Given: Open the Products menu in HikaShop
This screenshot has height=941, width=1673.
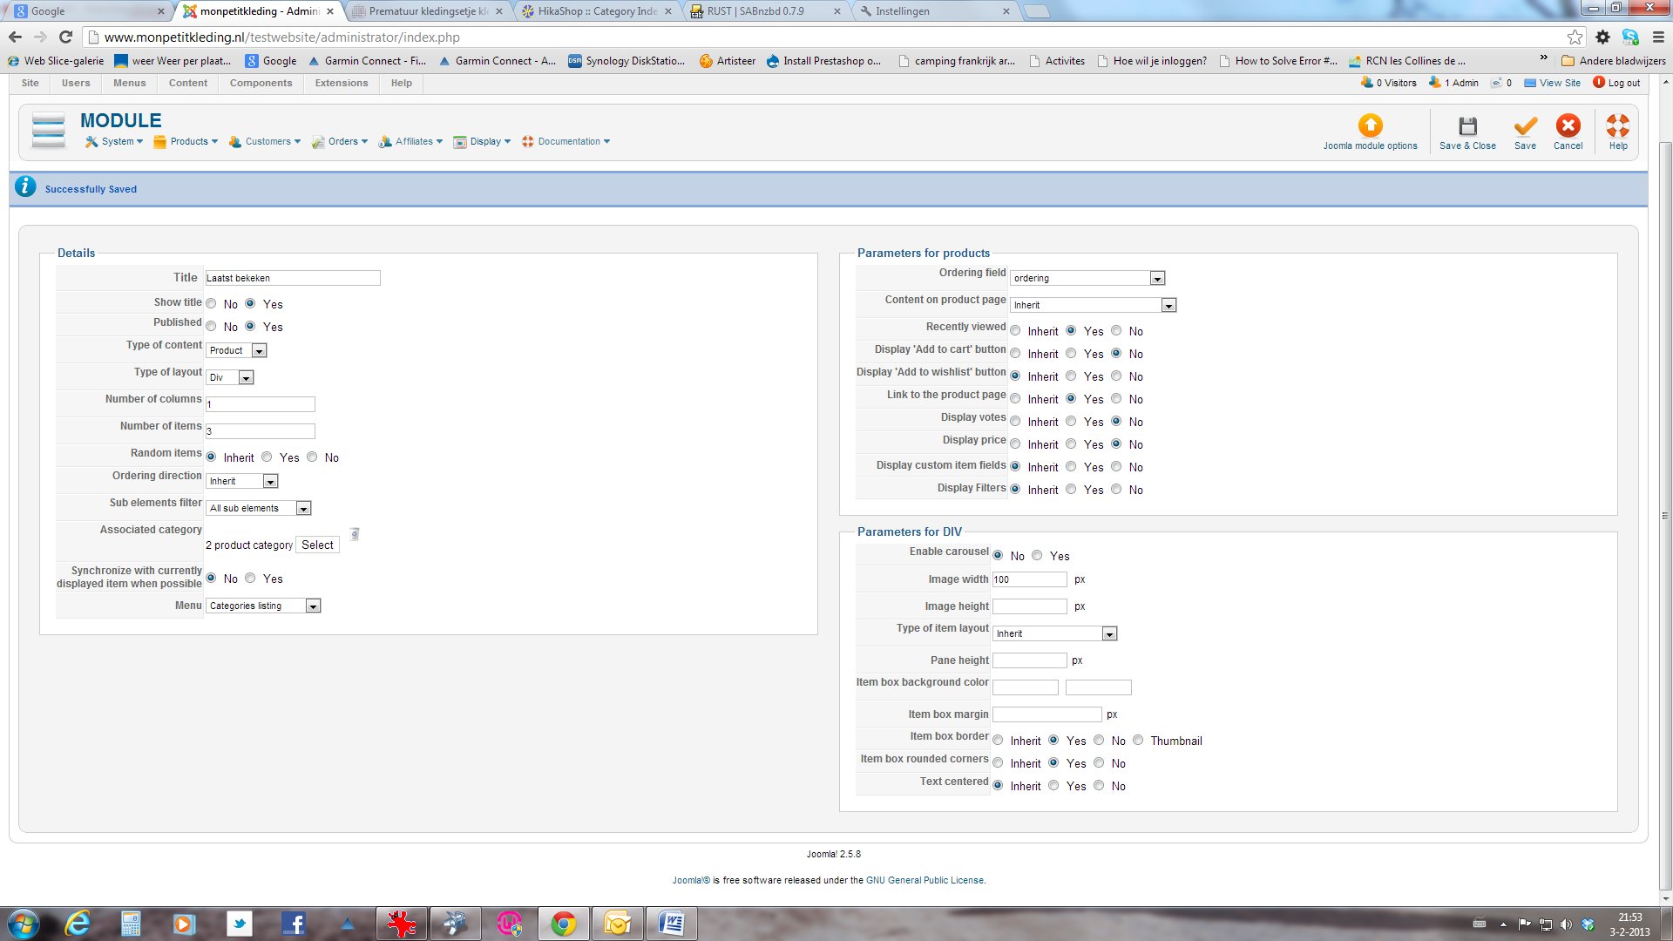Looking at the screenshot, I should 188,141.
